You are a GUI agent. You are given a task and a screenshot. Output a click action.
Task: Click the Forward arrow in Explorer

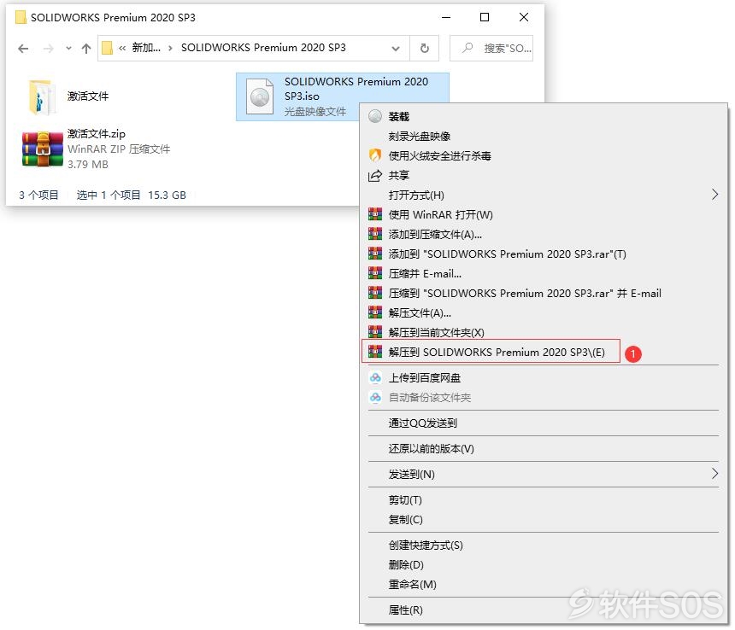click(48, 48)
